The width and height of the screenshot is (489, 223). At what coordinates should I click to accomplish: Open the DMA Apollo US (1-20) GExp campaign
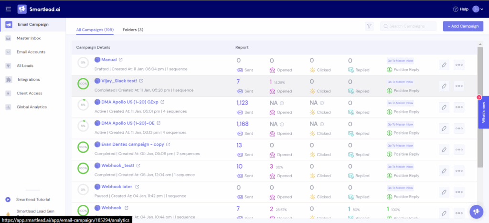click(x=129, y=102)
